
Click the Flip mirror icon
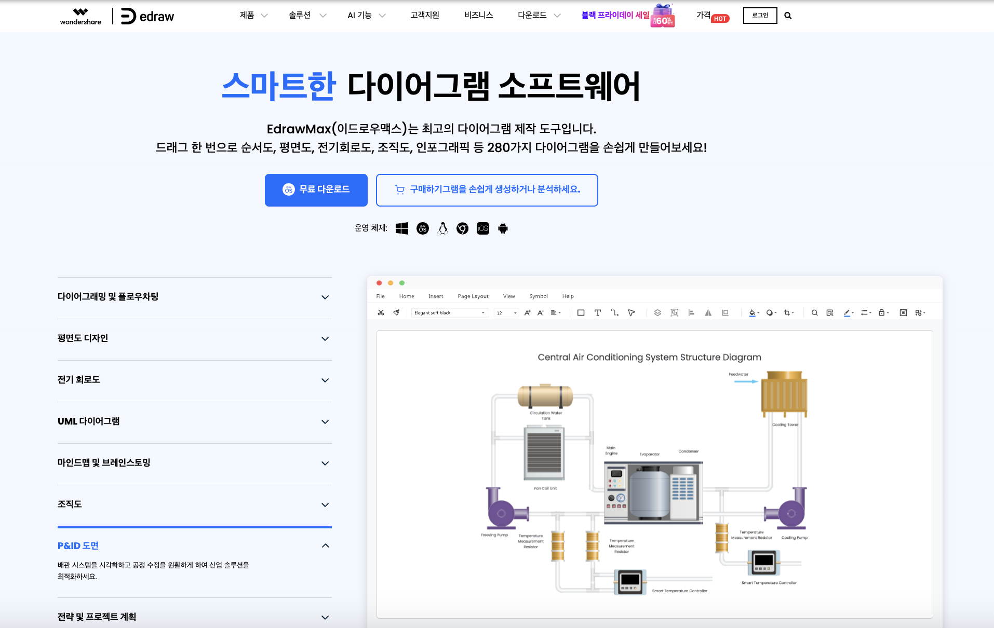[x=708, y=312]
